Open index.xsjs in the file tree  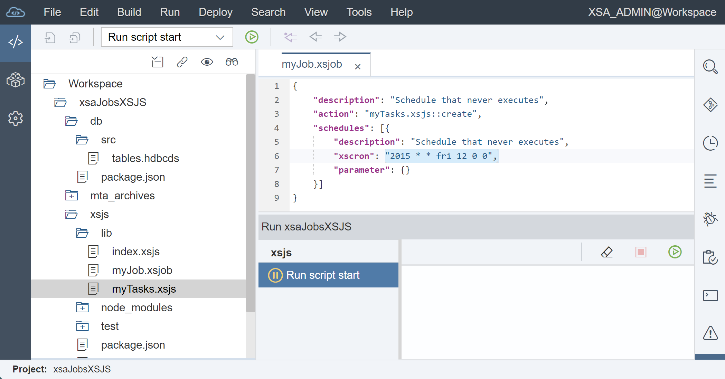point(135,252)
